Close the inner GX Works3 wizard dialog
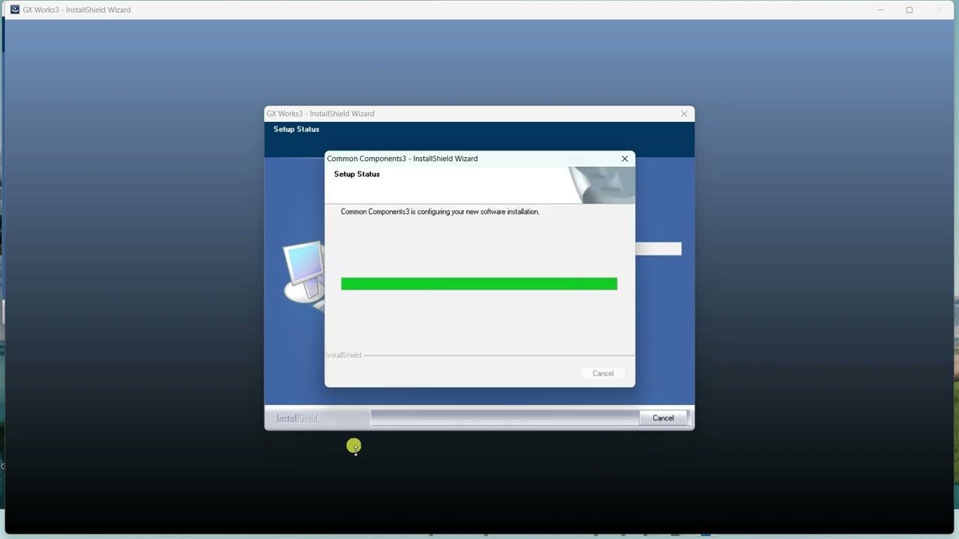The width and height of the screenshot is (959, 539). (x=683, y=114)
